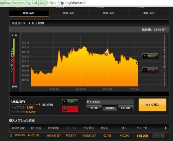This screenshot has width=173, height=141.
Task: Click the trader's choice sentiment bar
Action: click(14, 61)
